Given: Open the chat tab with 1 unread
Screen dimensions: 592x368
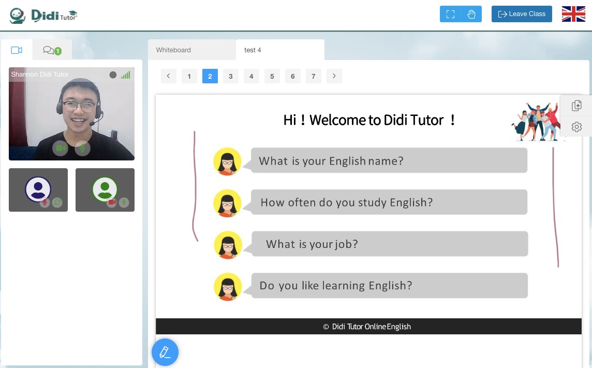Looking at the screenshot, I should (52, 50).
